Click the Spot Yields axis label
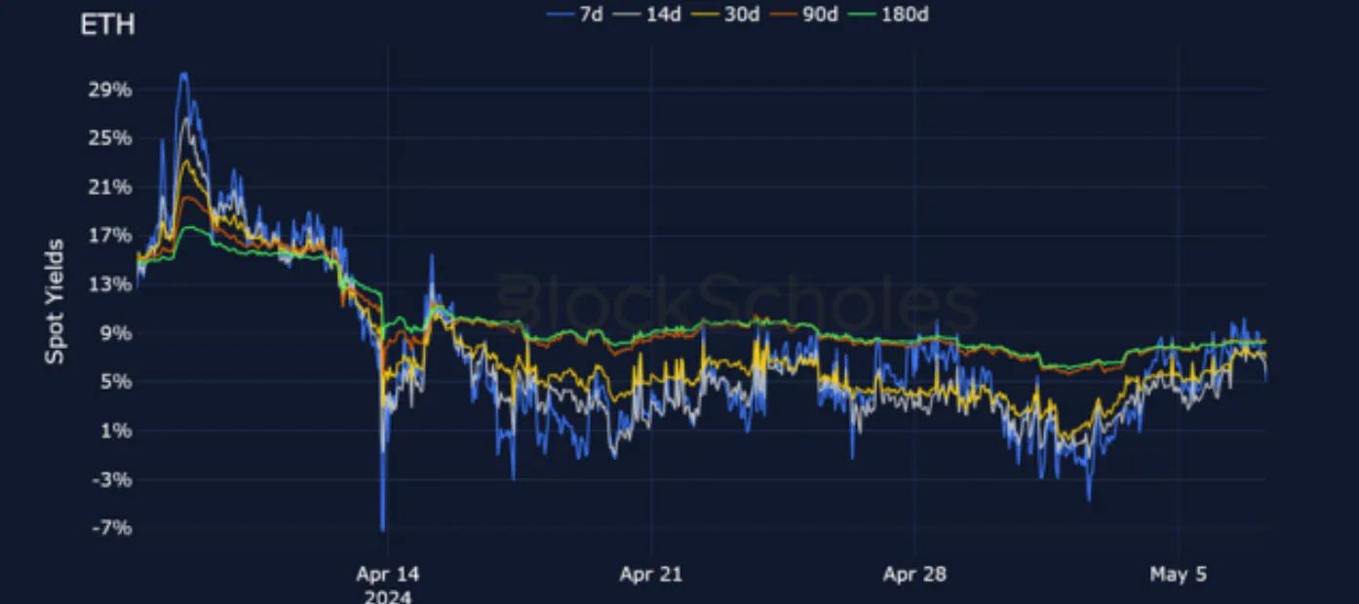The width and height of the screenshot is (1359, 604). click(x=56, y=301)
